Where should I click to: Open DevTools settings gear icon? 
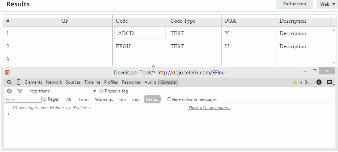point(319,82)
